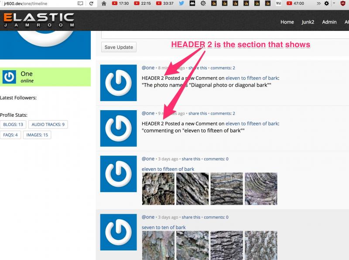This screenshot has width=349, height=260.
Task: Click @one on eleven to fifteen gallery post
Action: tap(148, 159)
